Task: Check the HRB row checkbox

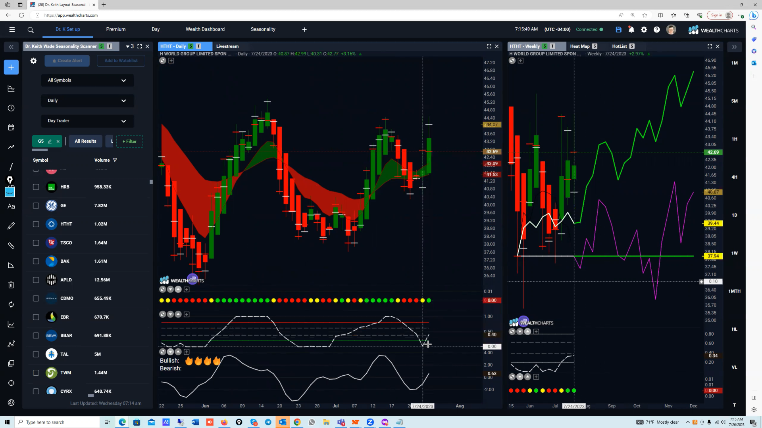Action: point(36,187)
